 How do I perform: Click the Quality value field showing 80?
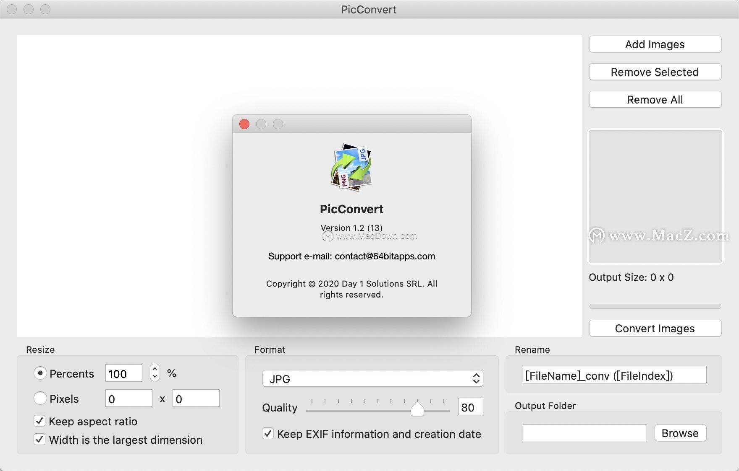(471, 406)
